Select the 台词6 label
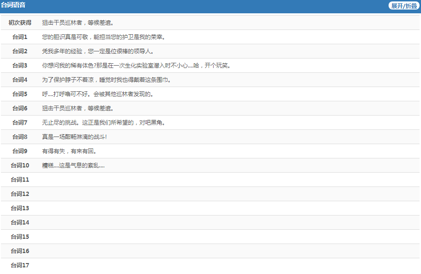The width and height of the screenshot is (421, 274). [20, 108]
